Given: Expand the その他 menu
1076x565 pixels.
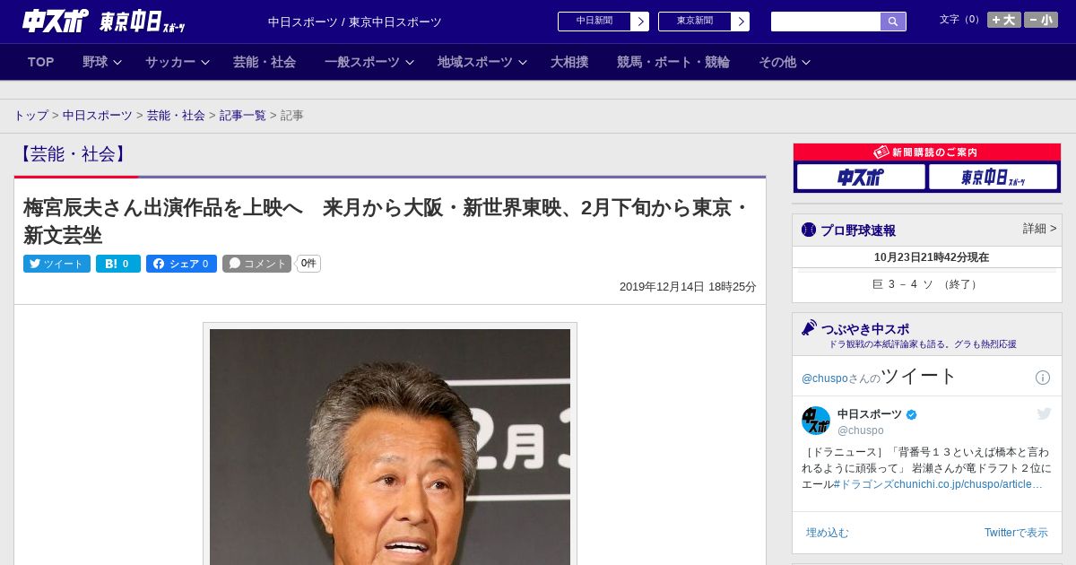Looking at the screenshot, I should click(785, 62).
